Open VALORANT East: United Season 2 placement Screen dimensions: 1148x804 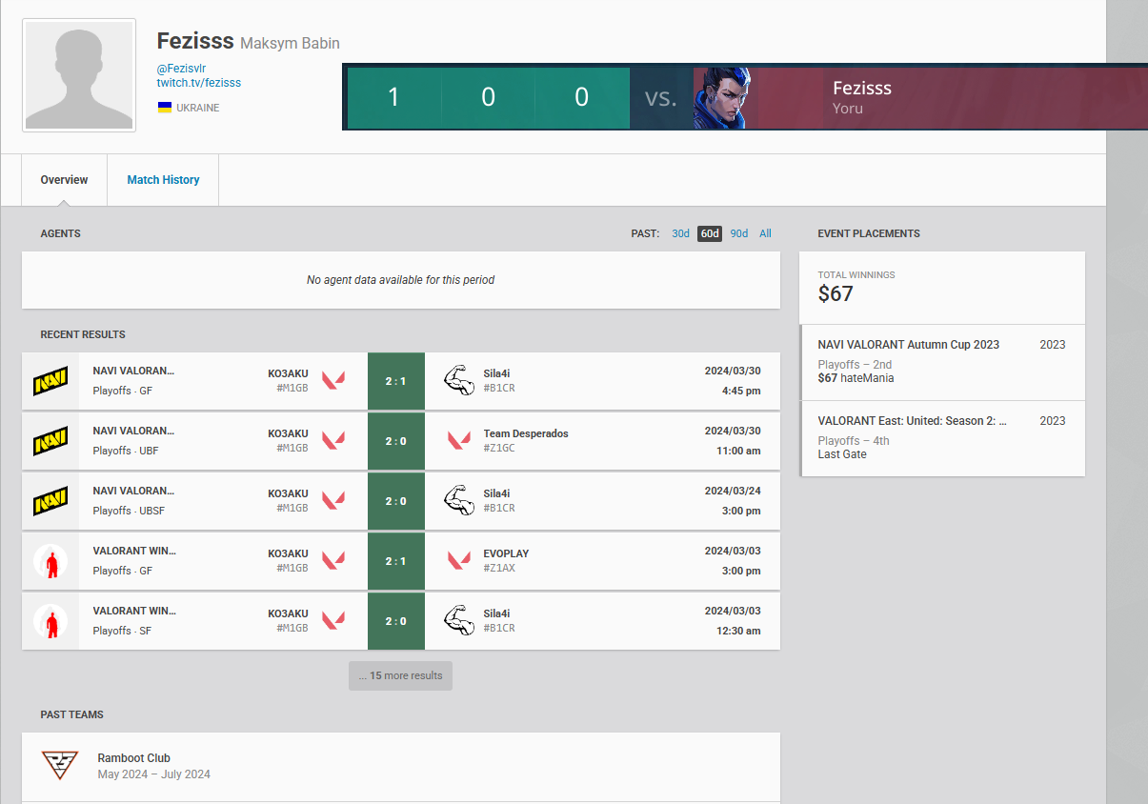[x=942, y=438]
